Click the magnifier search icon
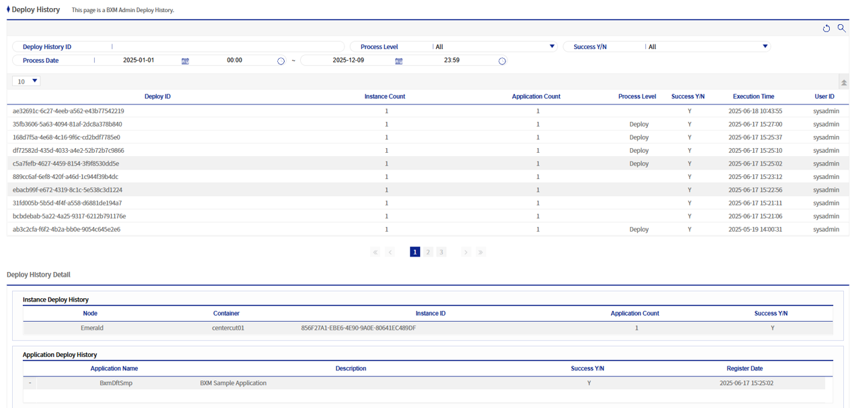 coord(841,28)
